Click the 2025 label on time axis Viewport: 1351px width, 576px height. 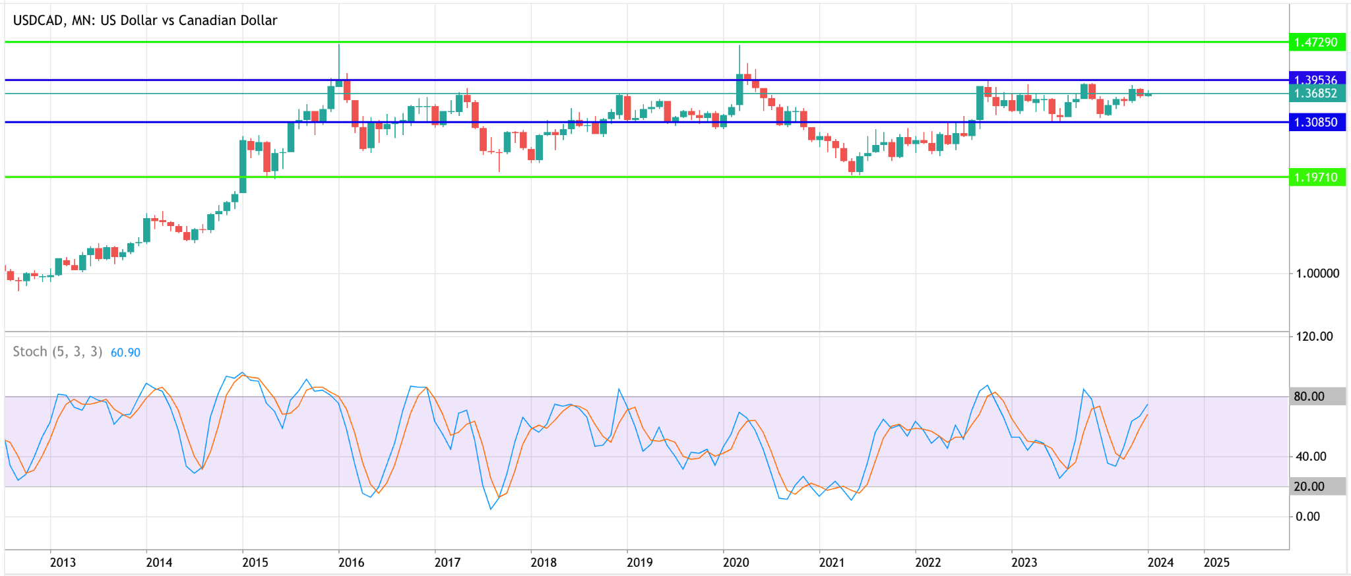pos(1216,562)
